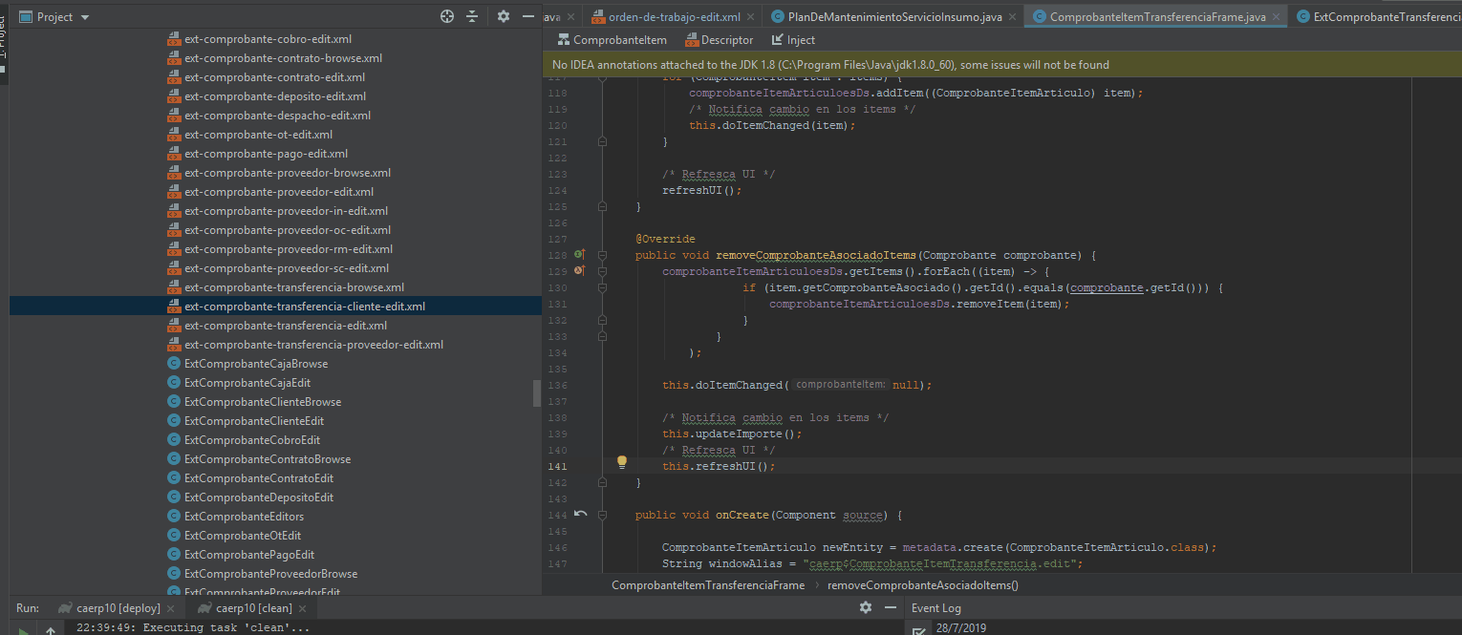Viewport: 1462px width, 635px height.
Task: Switch to orden-de-trabajo-edit.xml tab
Action: 674,17
